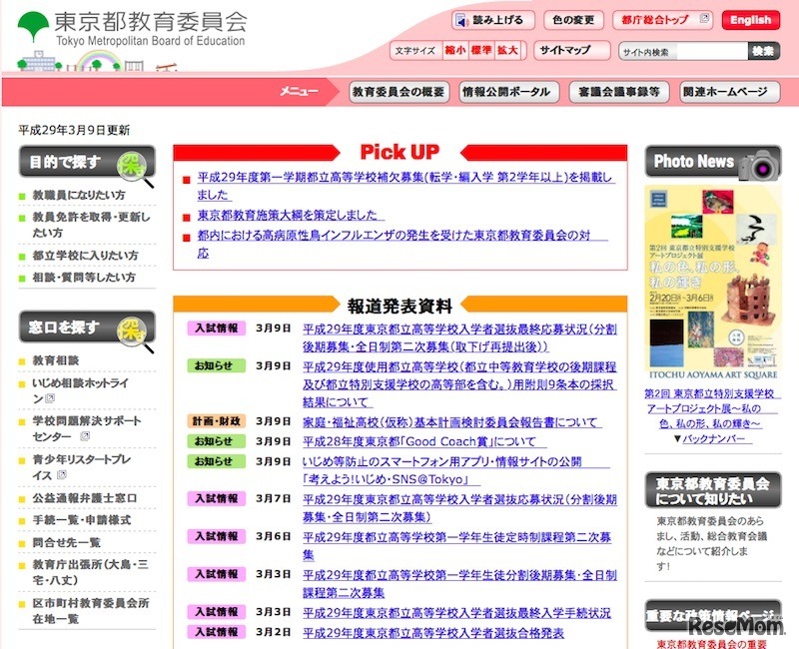The height and width of the screenshot is (649, 799).
Task: Click the camera icon on Photo News
Action: 760,165
